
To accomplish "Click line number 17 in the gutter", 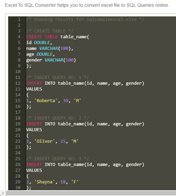I will 18,112.
